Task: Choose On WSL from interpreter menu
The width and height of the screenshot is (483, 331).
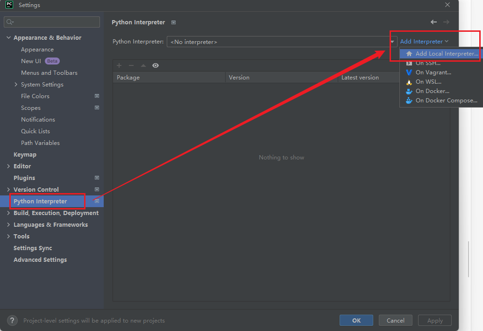Action: click(441, 82)
